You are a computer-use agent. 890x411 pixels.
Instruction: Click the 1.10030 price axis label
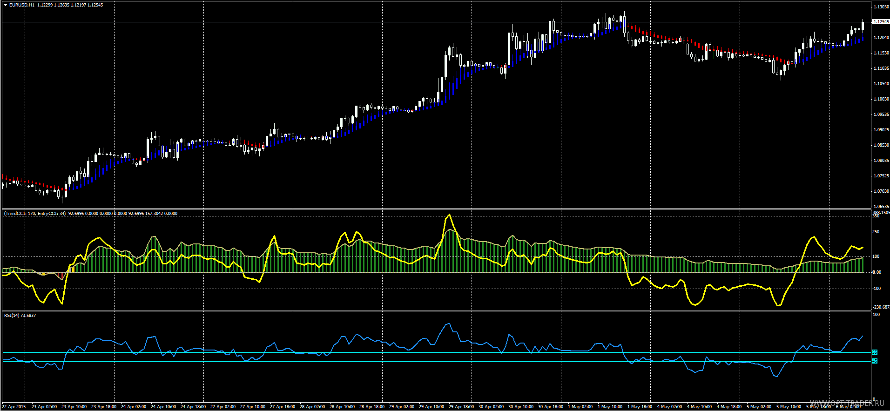point(882,99)
